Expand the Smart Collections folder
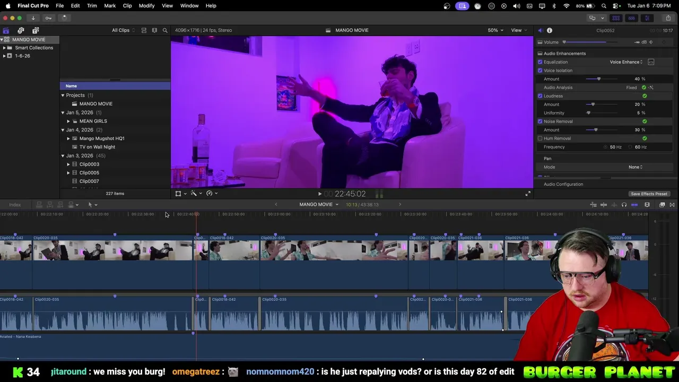Screen dimensions: 679x382 tap(4, 48)
